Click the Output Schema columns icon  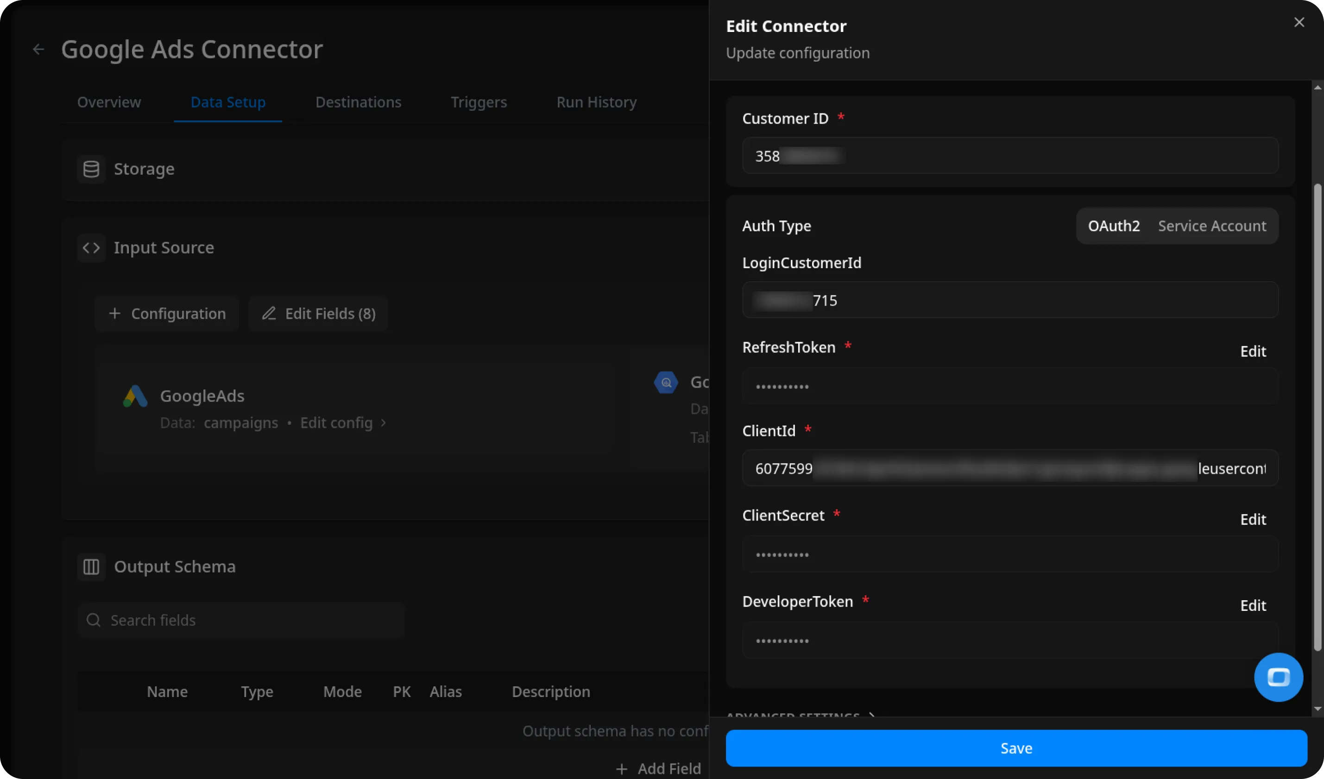click(x=91, y=566)
